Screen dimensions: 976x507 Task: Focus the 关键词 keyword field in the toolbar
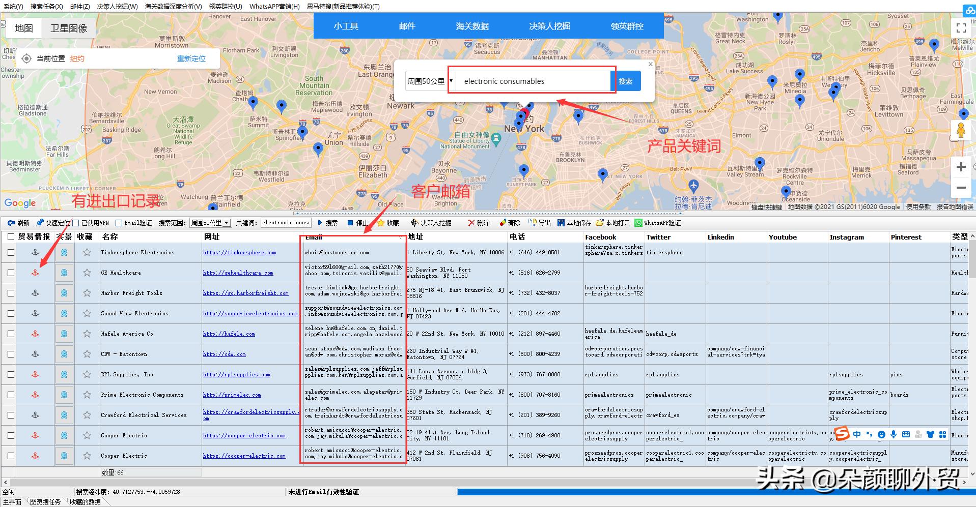click(286, 223)
